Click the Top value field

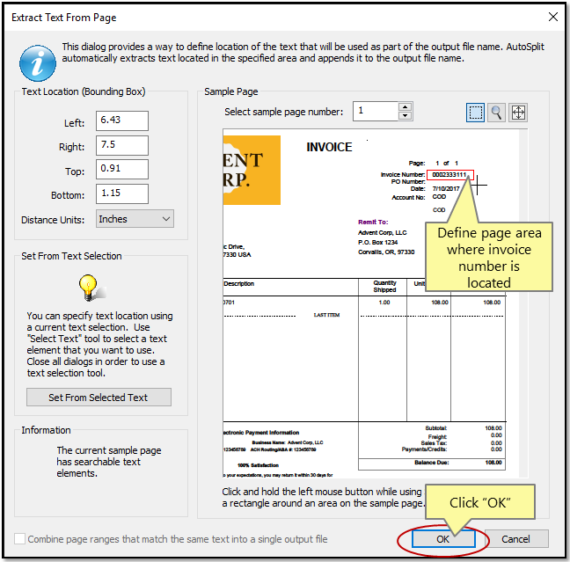[x=122, y=169]
